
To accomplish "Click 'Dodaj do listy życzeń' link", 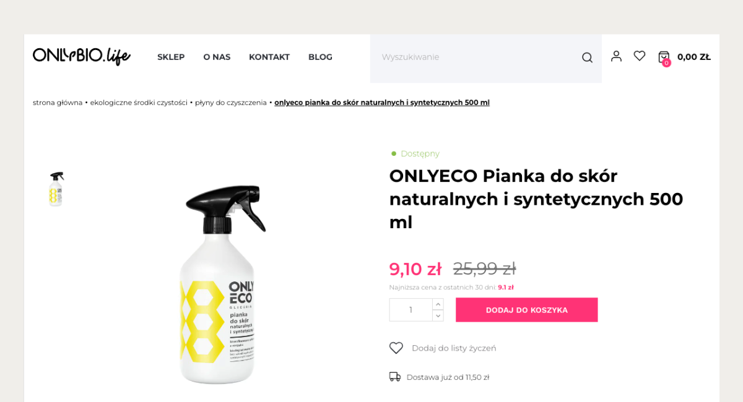I will click(454, 348).
